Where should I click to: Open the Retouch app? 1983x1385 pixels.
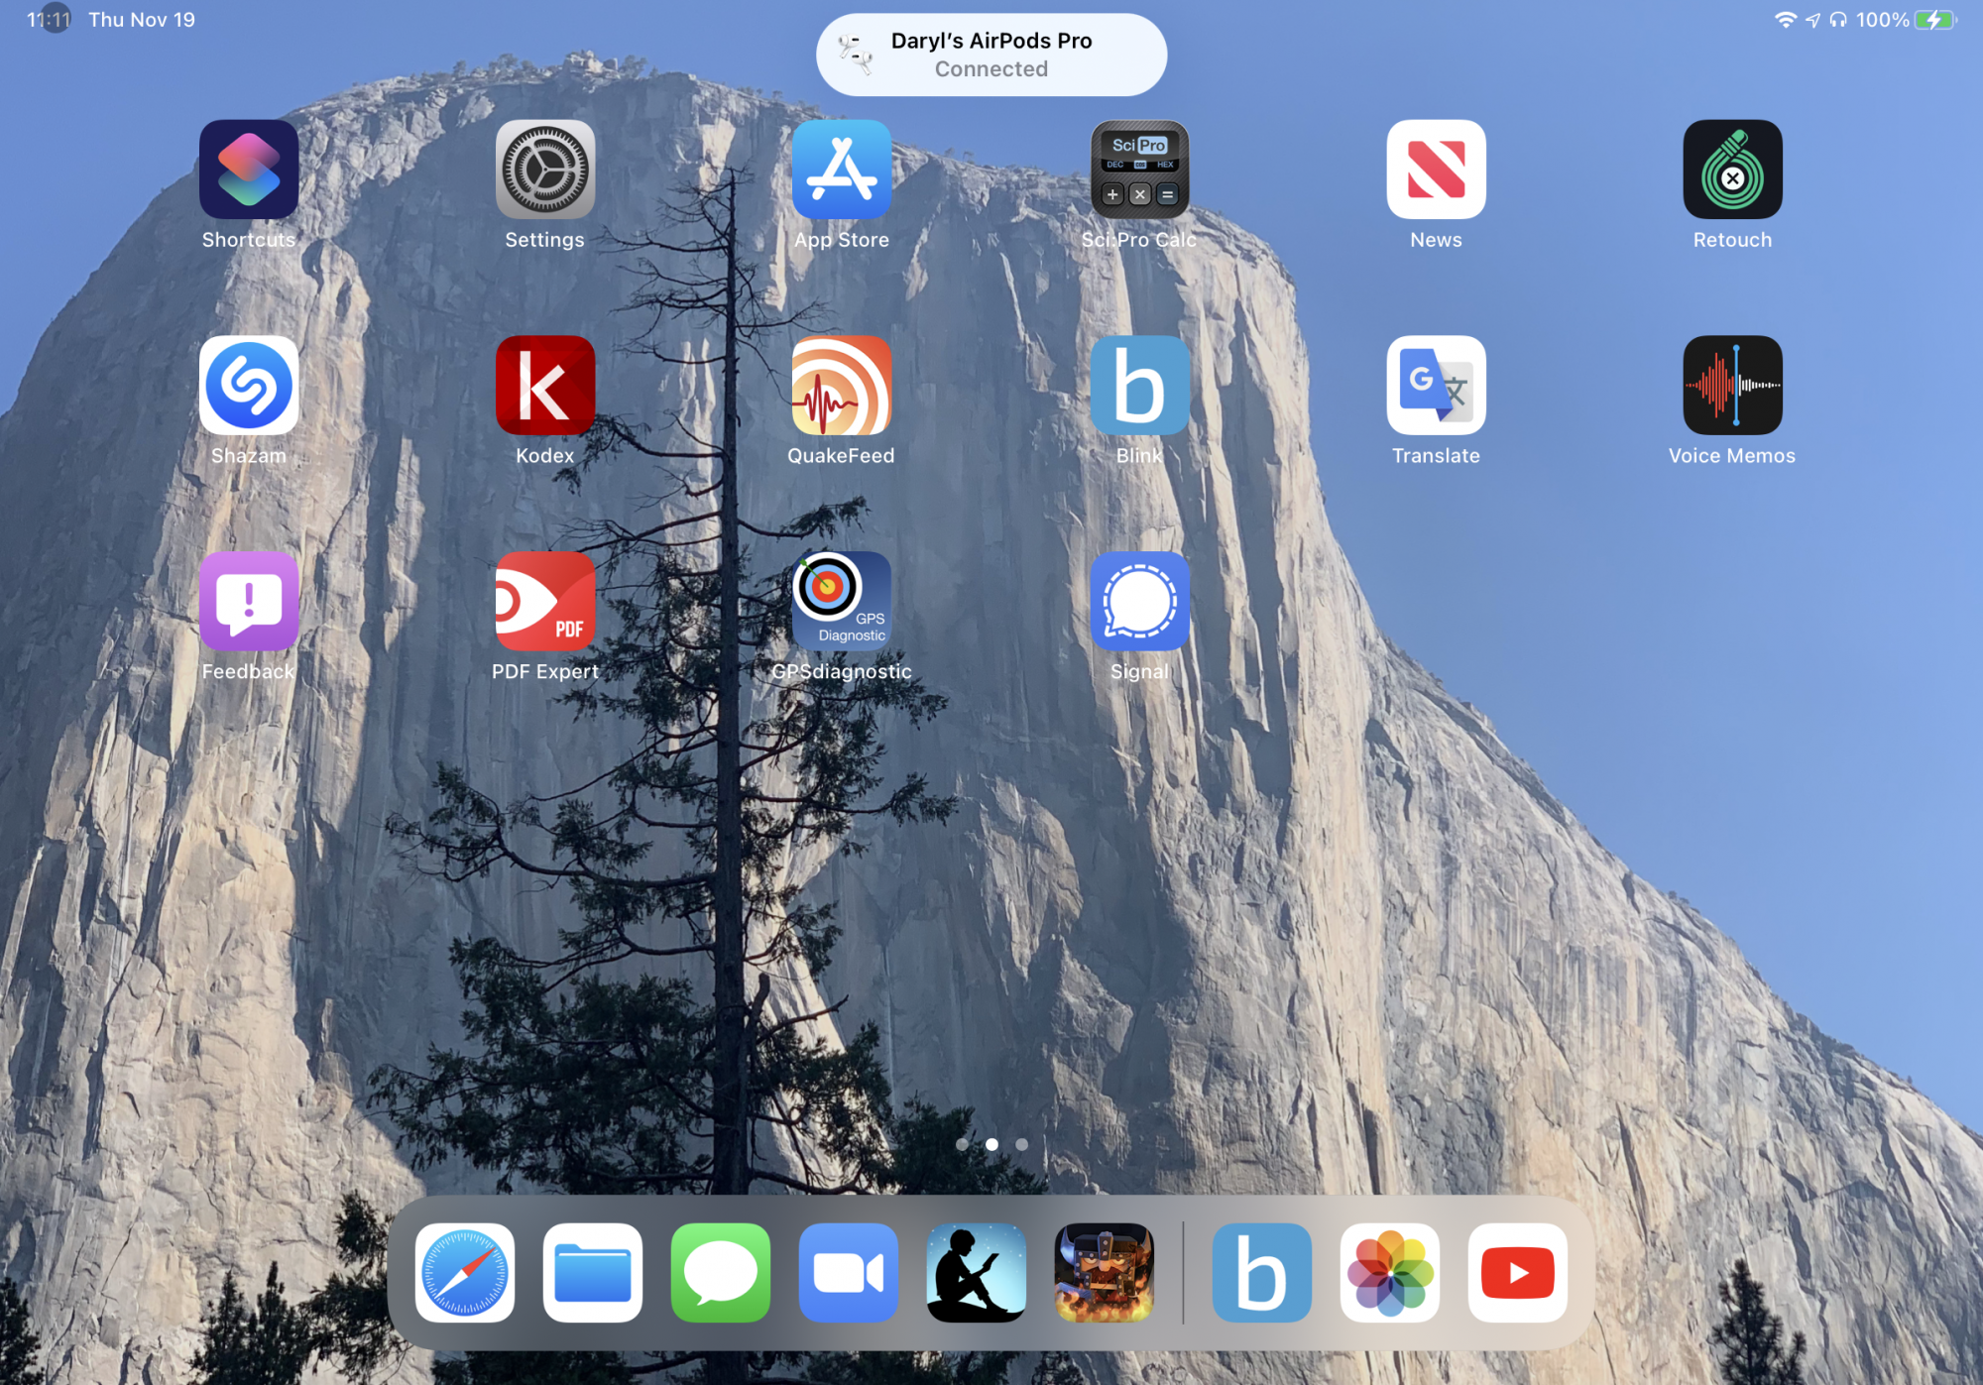1732,170
